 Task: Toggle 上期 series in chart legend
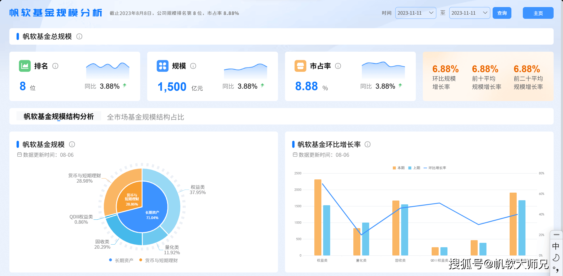click(x=414, y=168)
